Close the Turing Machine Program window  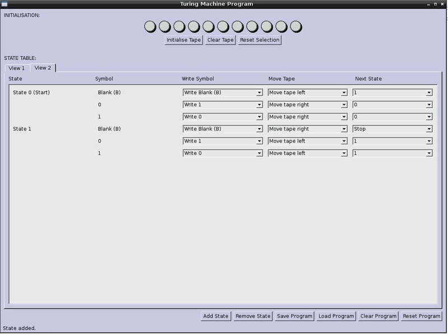[443, 4]
